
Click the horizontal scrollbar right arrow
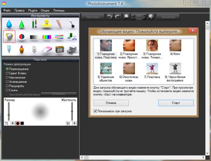[203, 157]
